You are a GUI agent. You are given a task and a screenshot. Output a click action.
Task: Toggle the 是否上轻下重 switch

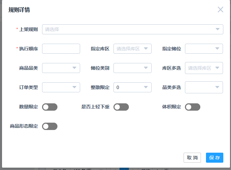click(x=121, y=107)
